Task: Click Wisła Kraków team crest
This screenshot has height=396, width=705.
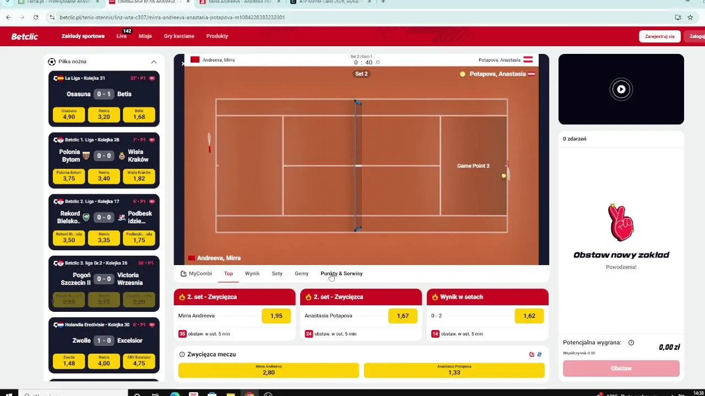Action: 122,156
